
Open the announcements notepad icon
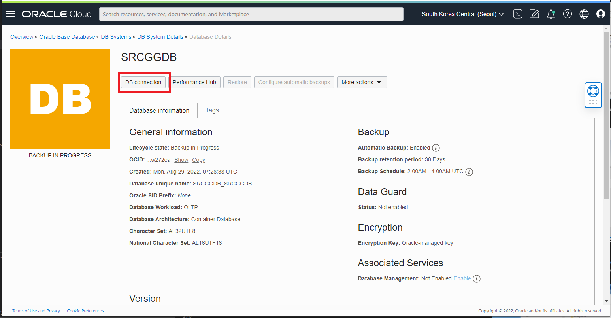click(534, 14)
